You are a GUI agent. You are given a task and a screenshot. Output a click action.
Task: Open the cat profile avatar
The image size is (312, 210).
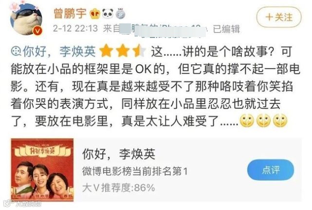(x=26, y=19)
